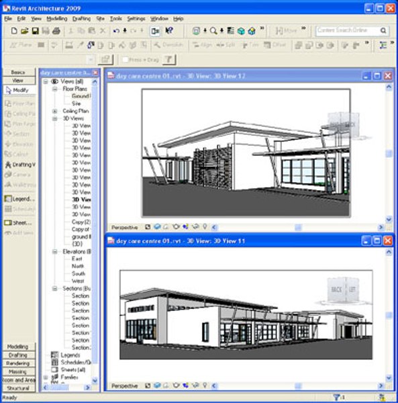Collapse the Sections tree node
The width and height of the screenshot is (398, 403).
pyautogui.click(x=54, y=289)
